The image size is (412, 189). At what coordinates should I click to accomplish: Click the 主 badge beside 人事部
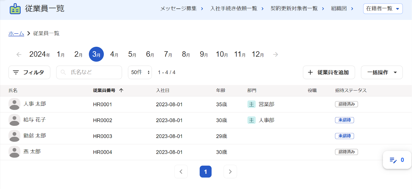tap(252, 120)
